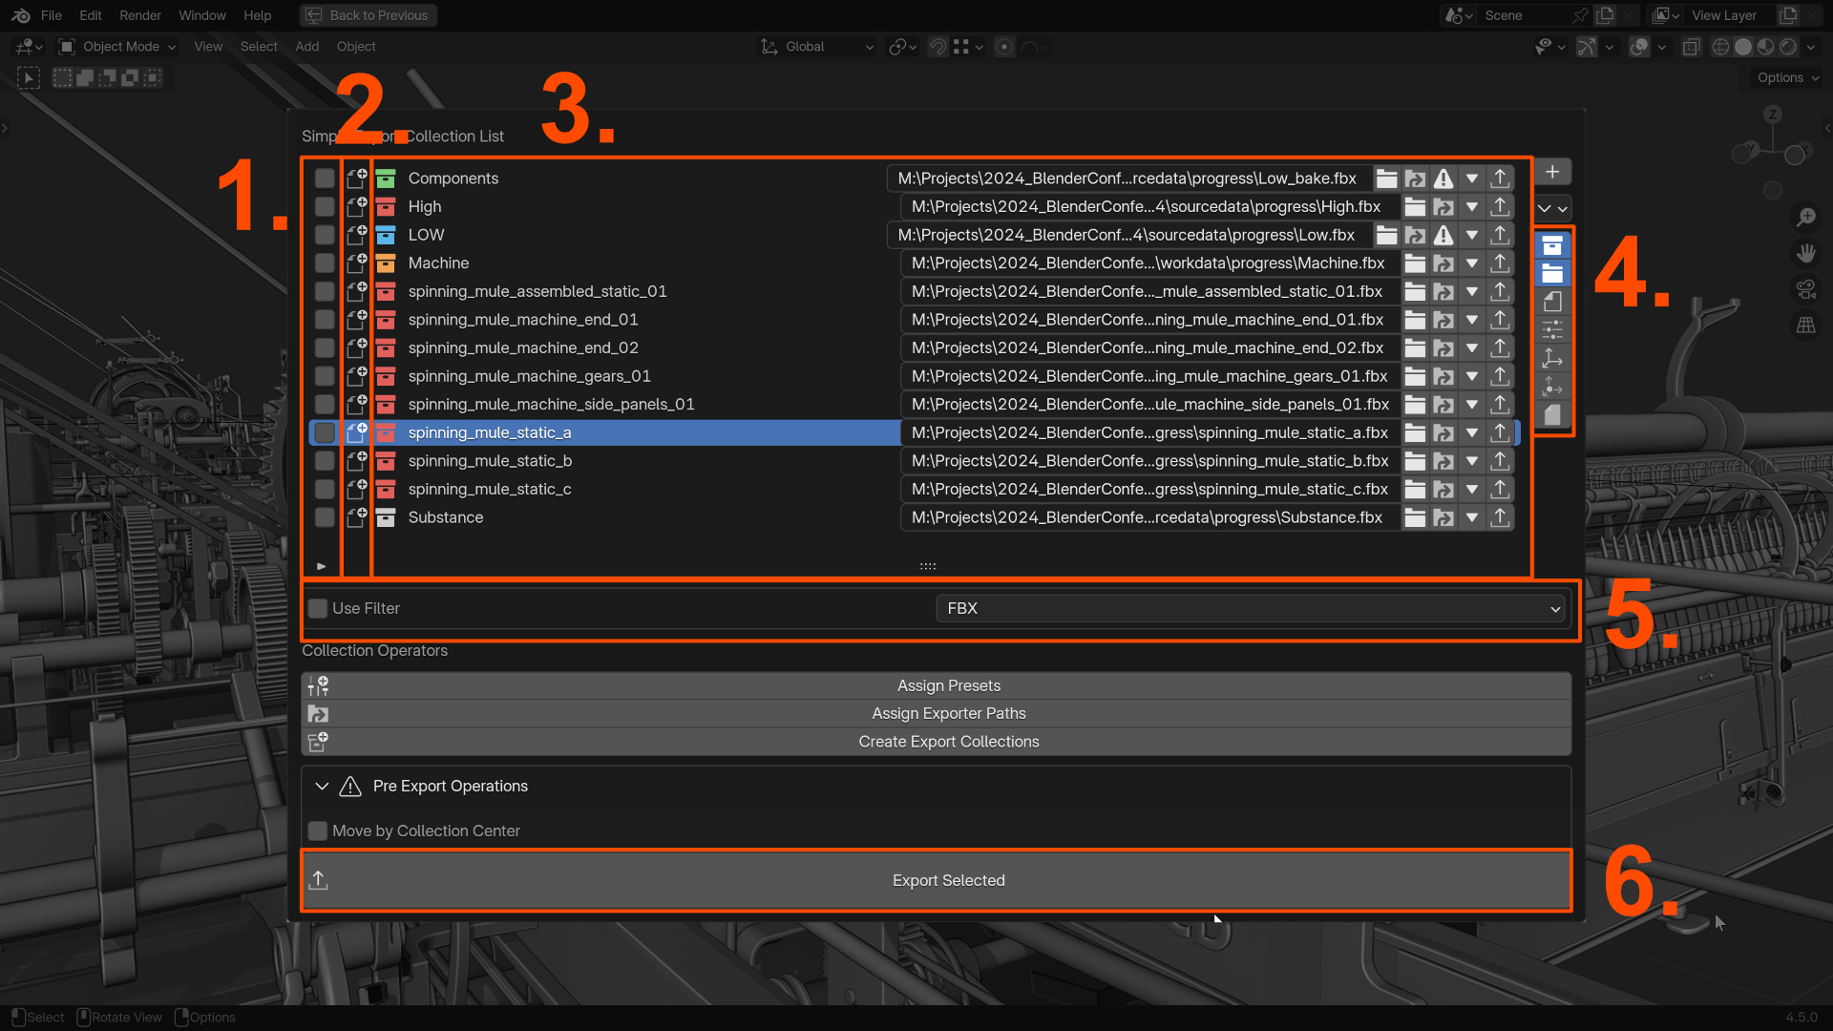Expand list filter triangle at list bottom
The height and width of the screenshot is (1031, 1833).
pos(322,566)
